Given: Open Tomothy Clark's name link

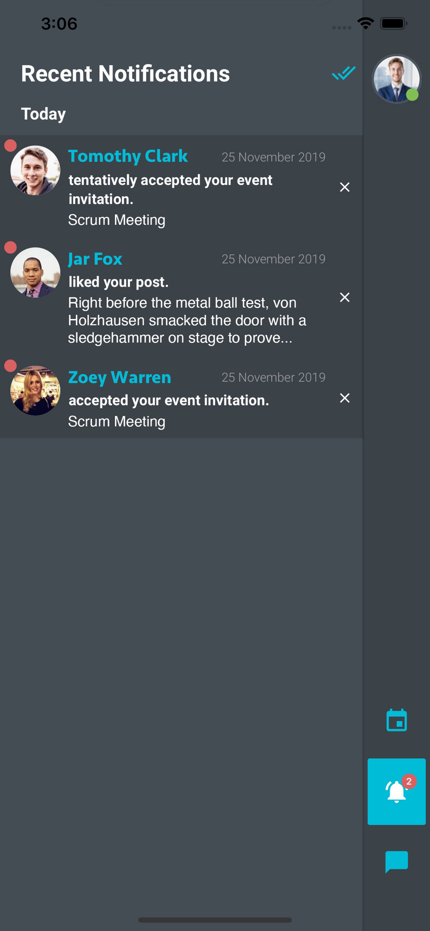Looking at the screenshot, I should tap(128, 156).
